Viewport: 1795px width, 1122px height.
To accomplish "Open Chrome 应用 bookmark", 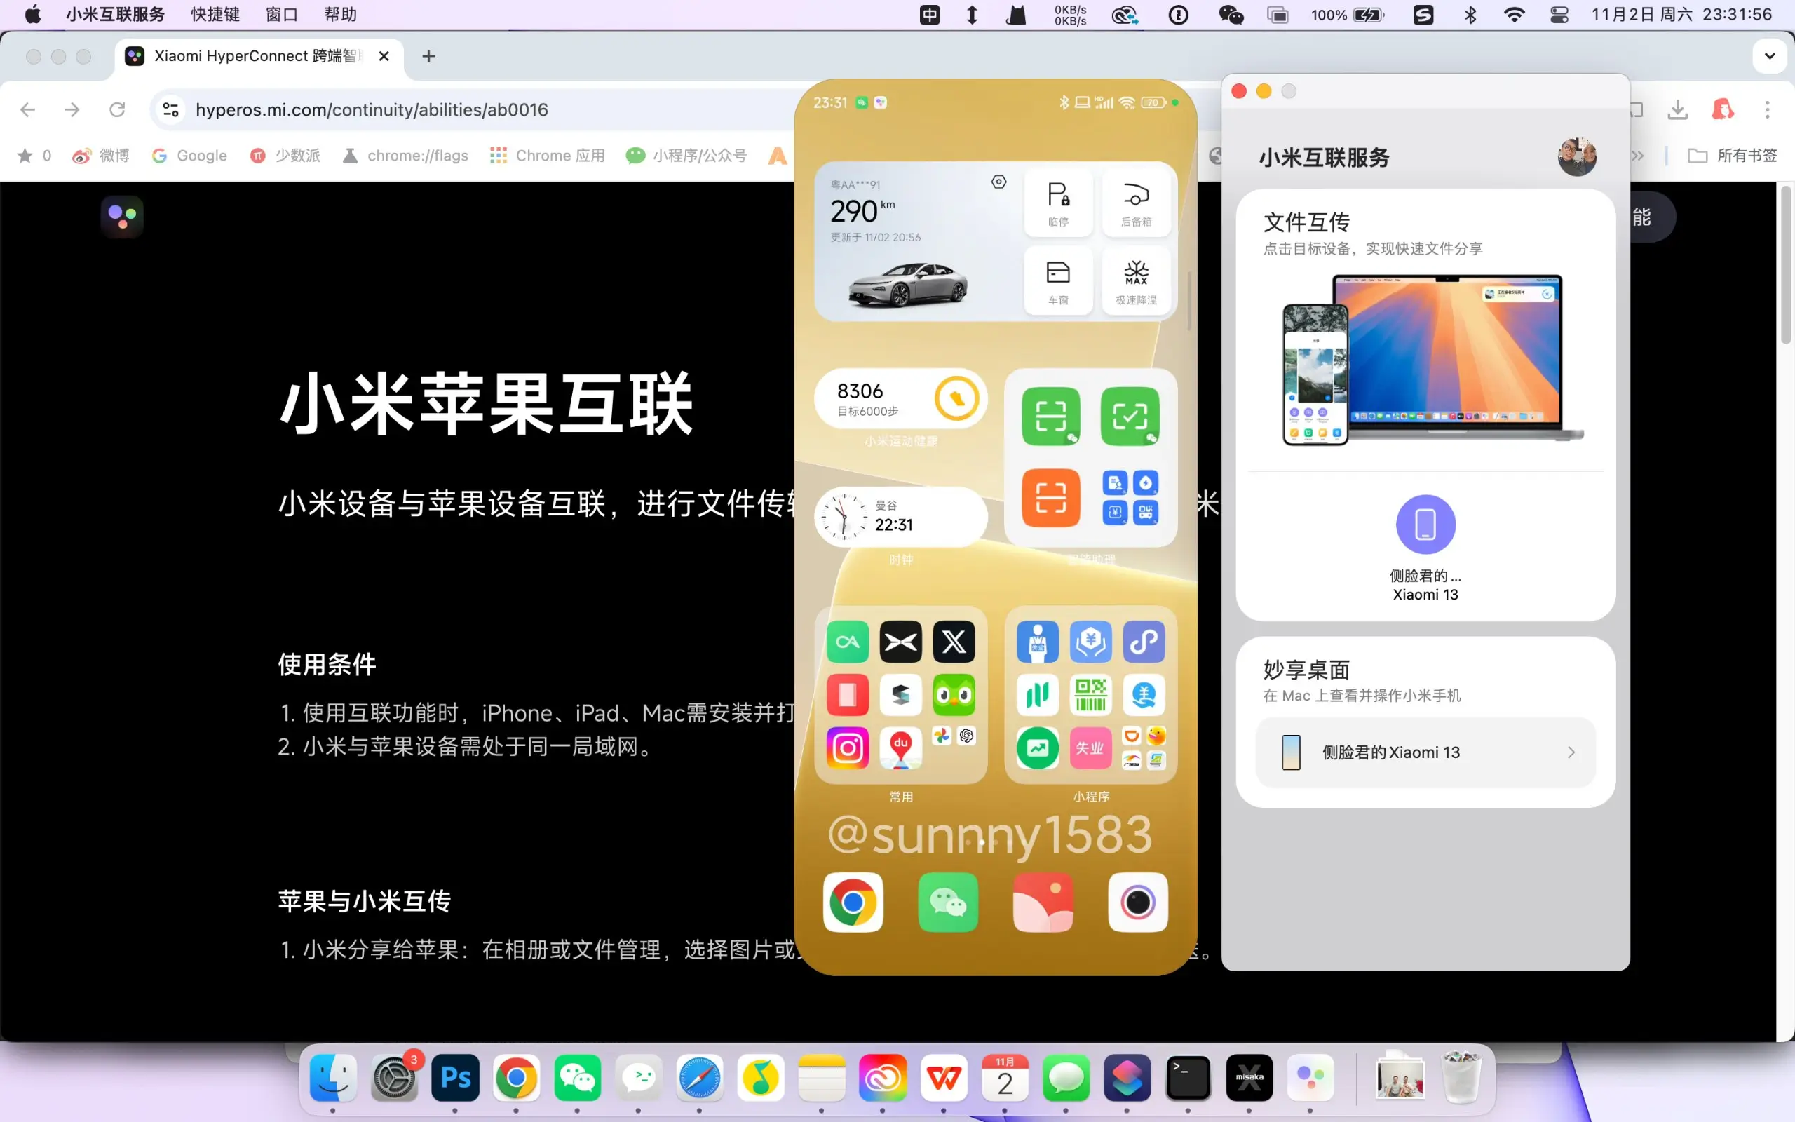I will coord(548,156).
